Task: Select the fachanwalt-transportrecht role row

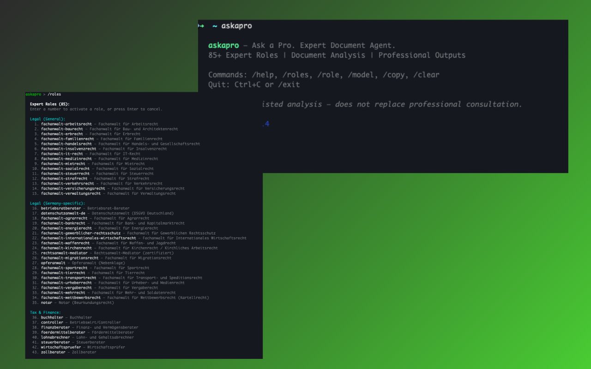Action: (117, 278)
